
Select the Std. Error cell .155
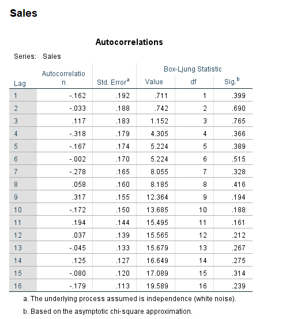(x=123, y=197)
